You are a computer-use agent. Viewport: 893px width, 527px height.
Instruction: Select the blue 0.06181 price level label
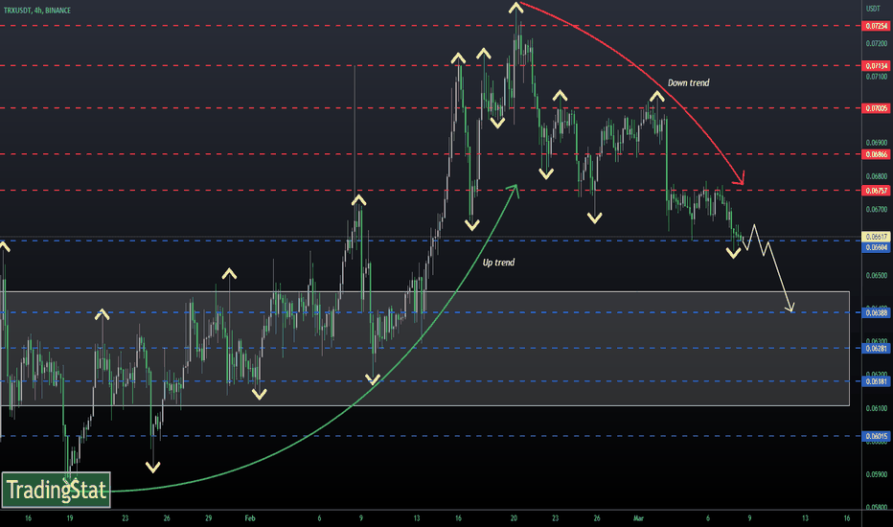tap(877, 381)
